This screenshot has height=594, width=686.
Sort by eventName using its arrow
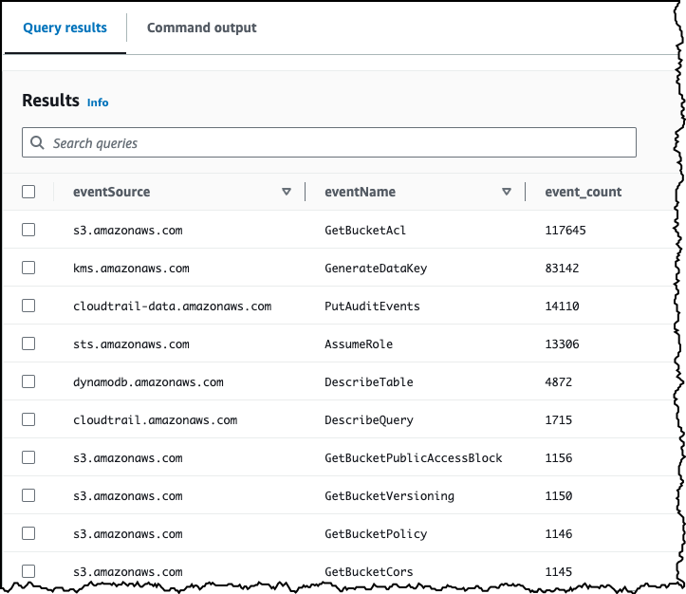[507, 192]
